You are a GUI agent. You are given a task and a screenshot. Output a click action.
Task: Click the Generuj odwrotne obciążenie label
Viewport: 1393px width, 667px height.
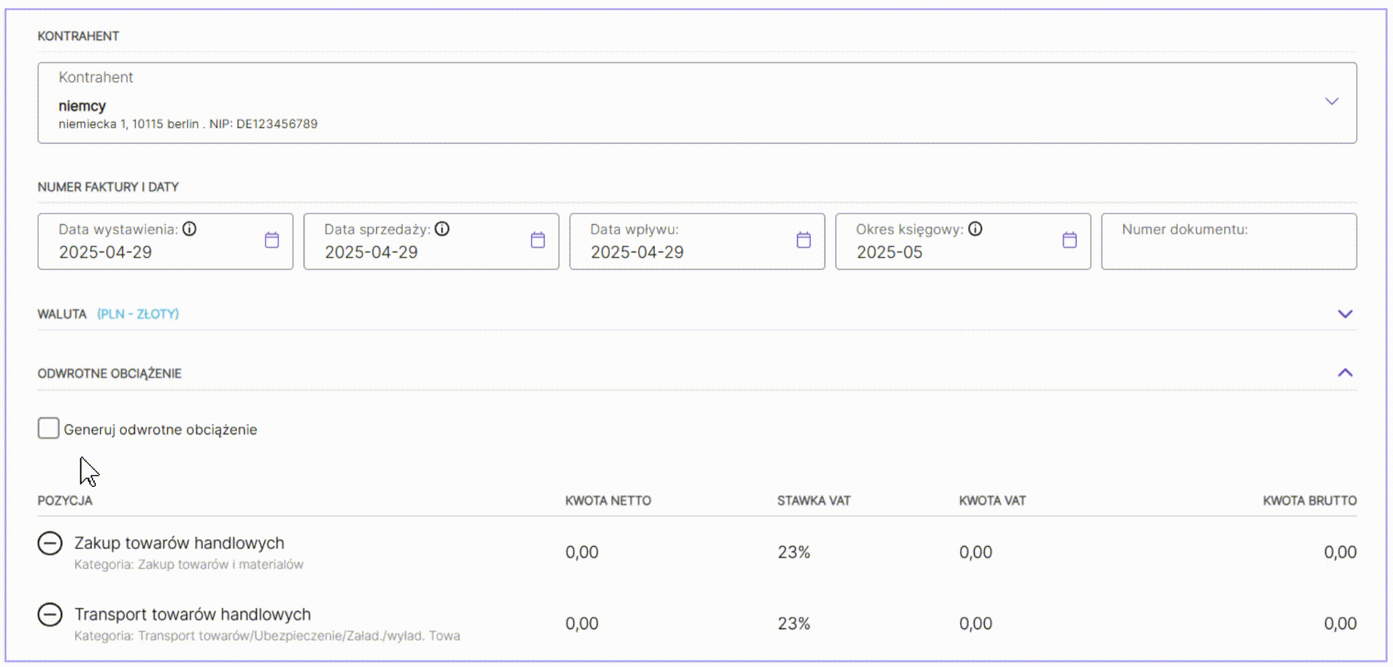pyautogui.click(x=160, y=430)
